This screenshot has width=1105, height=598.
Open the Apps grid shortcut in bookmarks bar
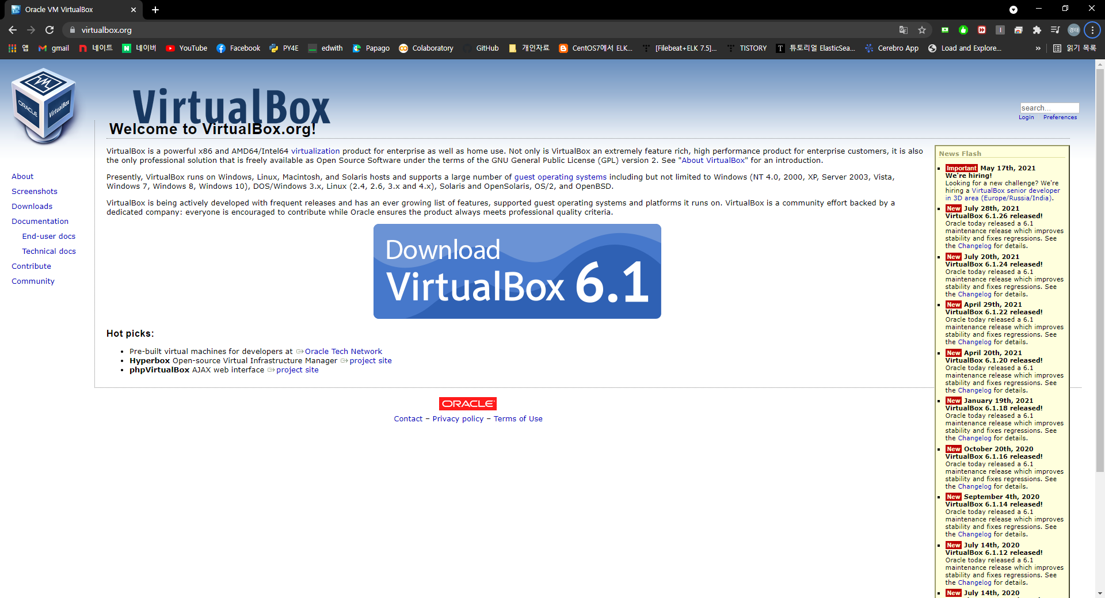18,48
